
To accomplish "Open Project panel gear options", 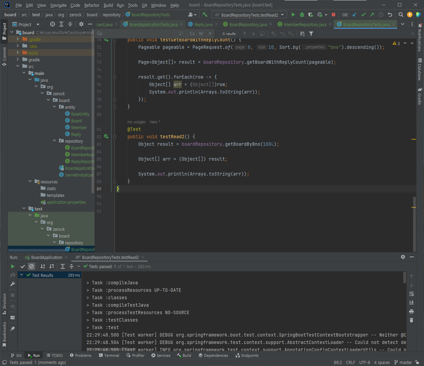I will point(81,24).
